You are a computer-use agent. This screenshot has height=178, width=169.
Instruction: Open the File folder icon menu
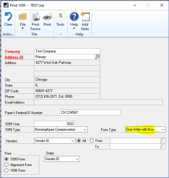coord(23,16)
